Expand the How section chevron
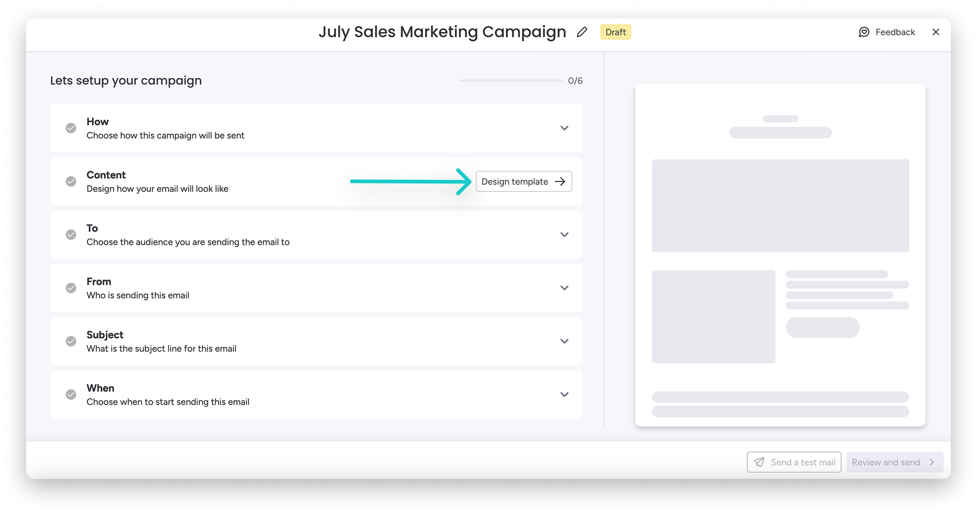Screen dimensions: 977x513 (564, 128)
